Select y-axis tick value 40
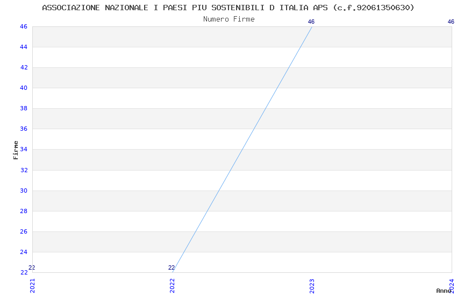Screen dimensions: 457x296 click(x=24, y=88)
